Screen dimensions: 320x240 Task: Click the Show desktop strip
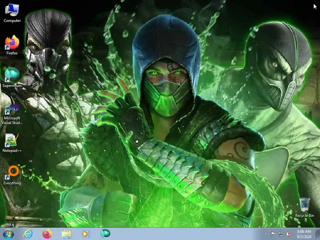[x=317, y=234]
